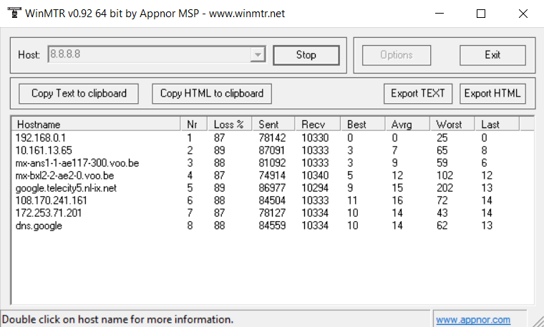Click Recv value 10294

pos(315,188)
